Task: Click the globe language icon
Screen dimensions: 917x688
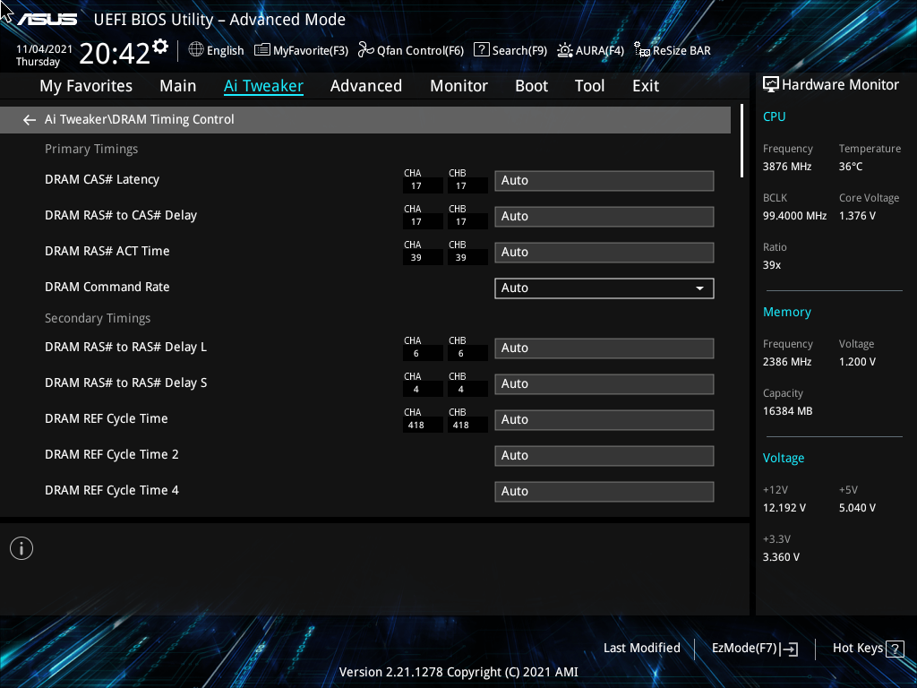Action: pos(196,50)
